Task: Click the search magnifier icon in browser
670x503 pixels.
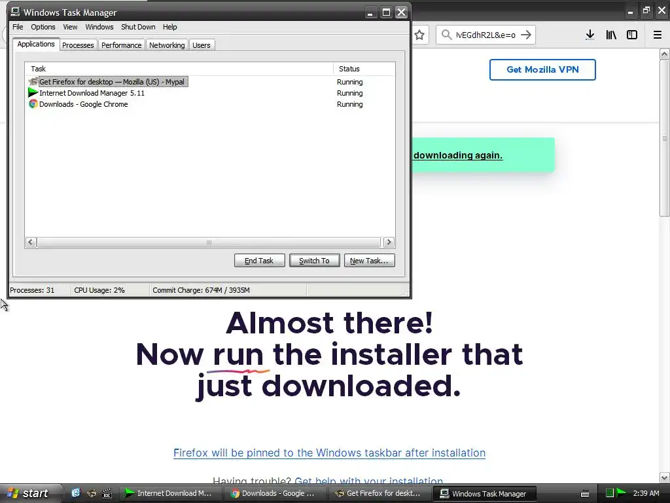Action: coord(446,35)
